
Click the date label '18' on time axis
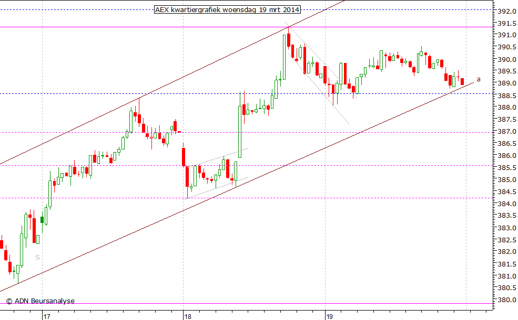188,317
